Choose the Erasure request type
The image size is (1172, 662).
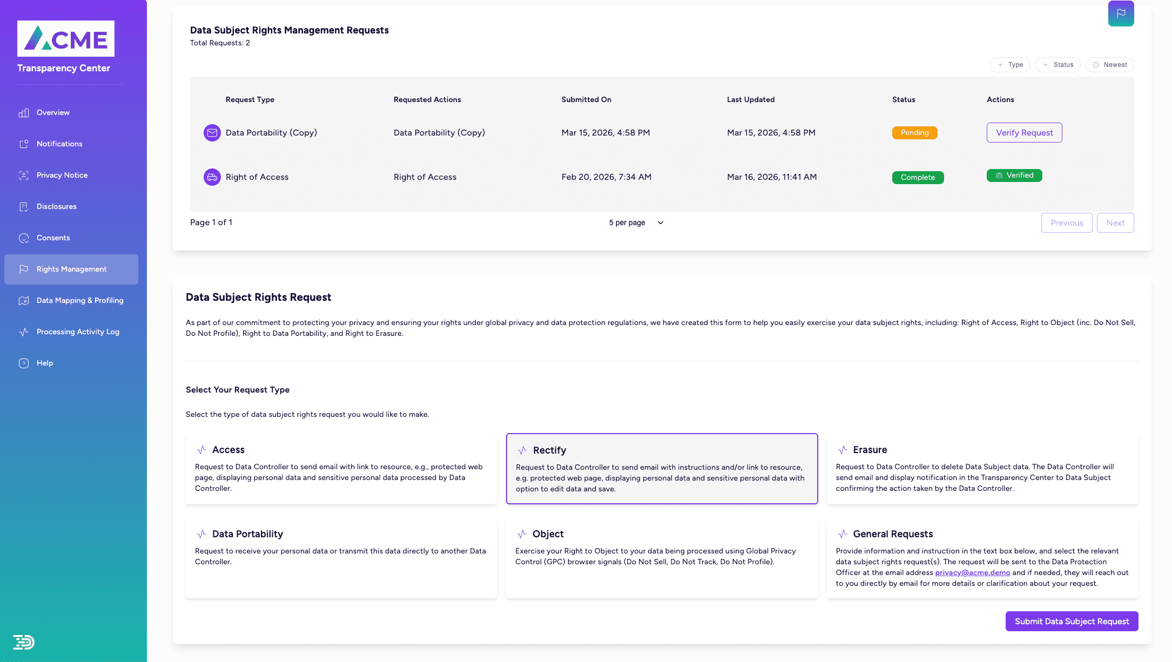(982, 468)
